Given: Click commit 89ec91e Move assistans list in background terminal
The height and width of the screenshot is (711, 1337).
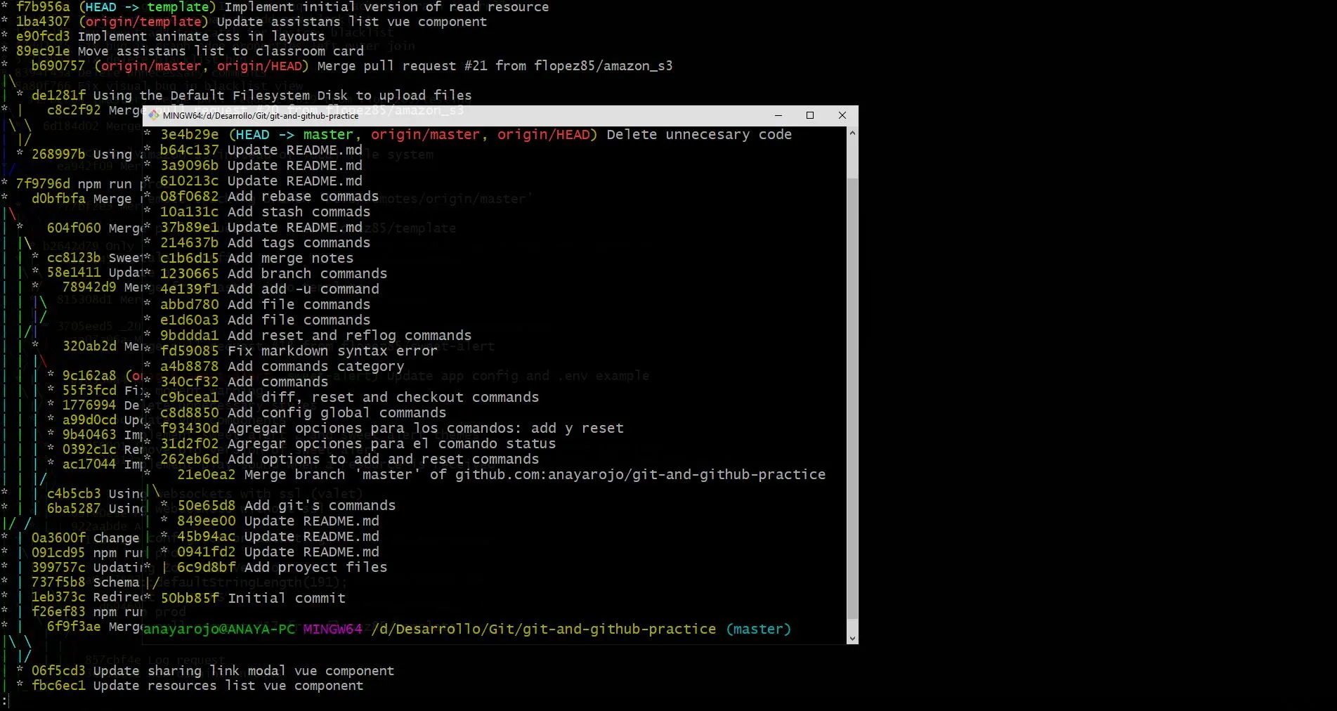Looking at the screenshot, I should (x=190, y=51).
